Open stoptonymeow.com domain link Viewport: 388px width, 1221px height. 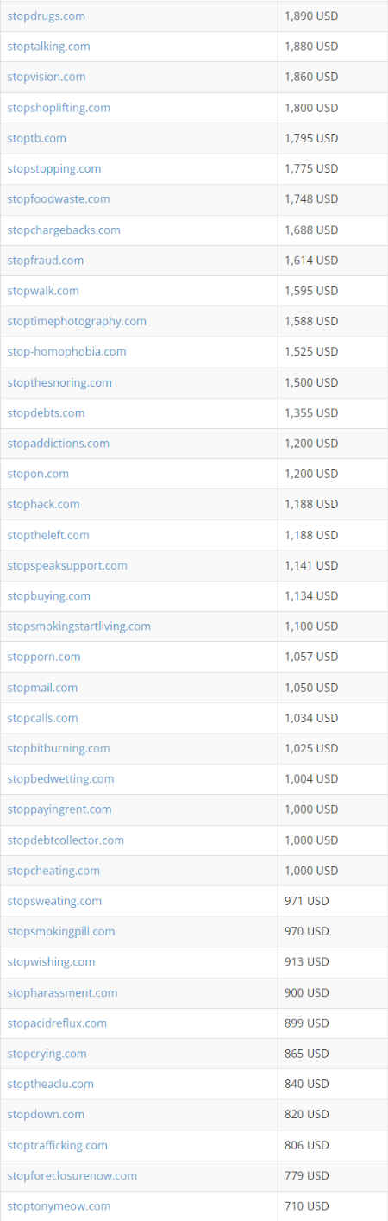click(x=59, y=1205)
